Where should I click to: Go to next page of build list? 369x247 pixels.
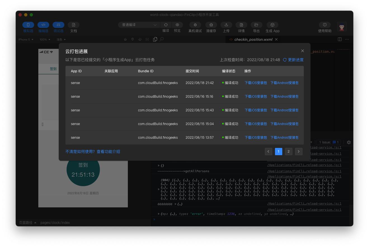point(299,151)
